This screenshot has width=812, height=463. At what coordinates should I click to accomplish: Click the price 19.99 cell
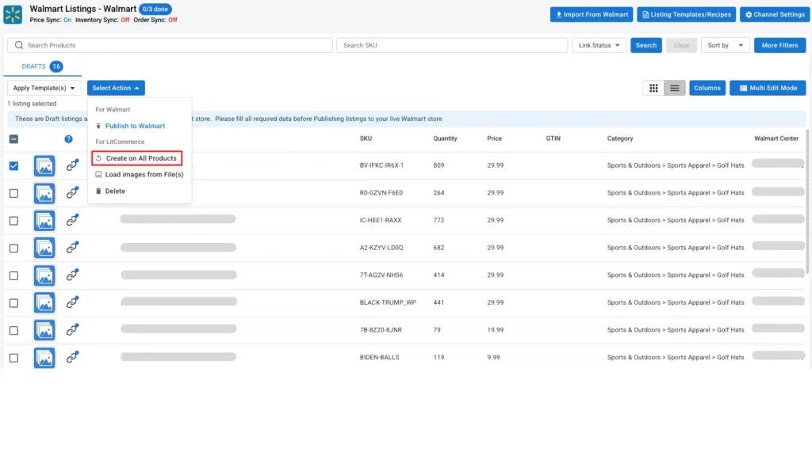(495, 330)
